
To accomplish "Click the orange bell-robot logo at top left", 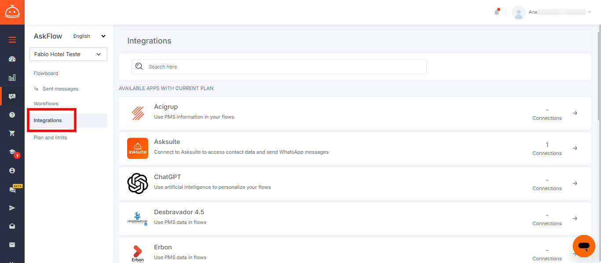I will tap(12, 12).
